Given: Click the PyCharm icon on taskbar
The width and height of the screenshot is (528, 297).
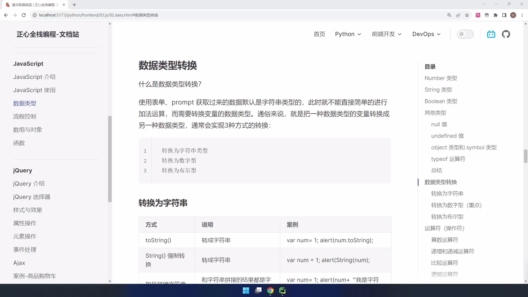Looking at the screenshot, I should coord(282,290).
